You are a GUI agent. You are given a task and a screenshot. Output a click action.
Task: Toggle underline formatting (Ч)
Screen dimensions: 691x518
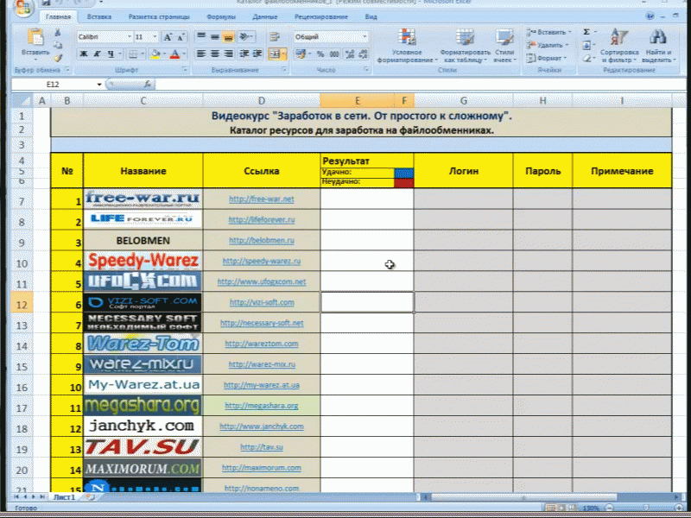click(x=111, y=54)
